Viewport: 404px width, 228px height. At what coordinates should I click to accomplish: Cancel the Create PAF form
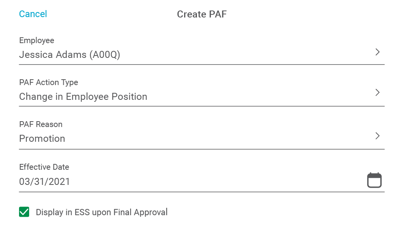(x=33, y=14)
